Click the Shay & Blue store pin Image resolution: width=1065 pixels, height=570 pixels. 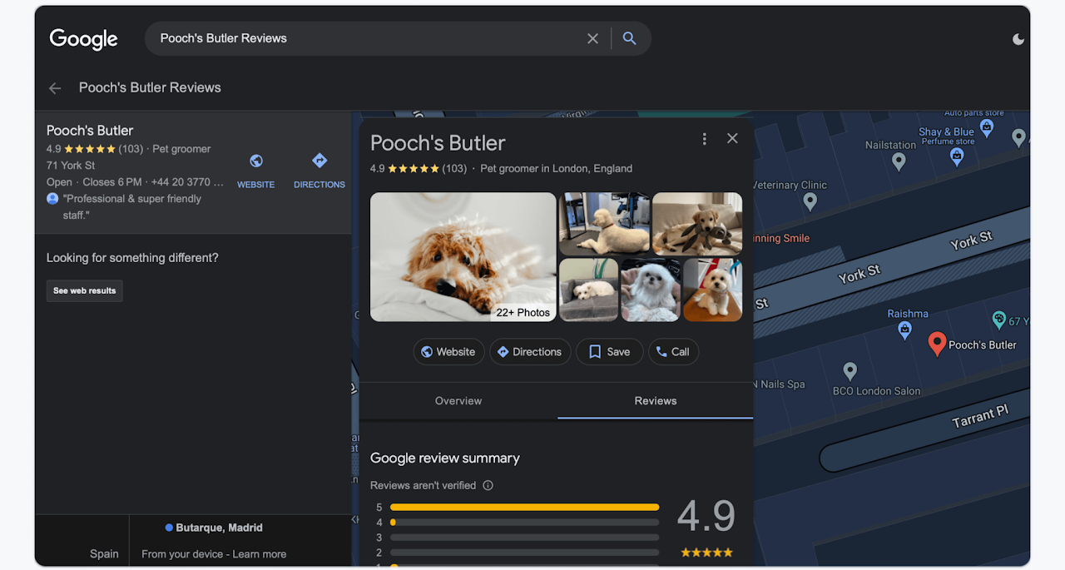point(957,156)
